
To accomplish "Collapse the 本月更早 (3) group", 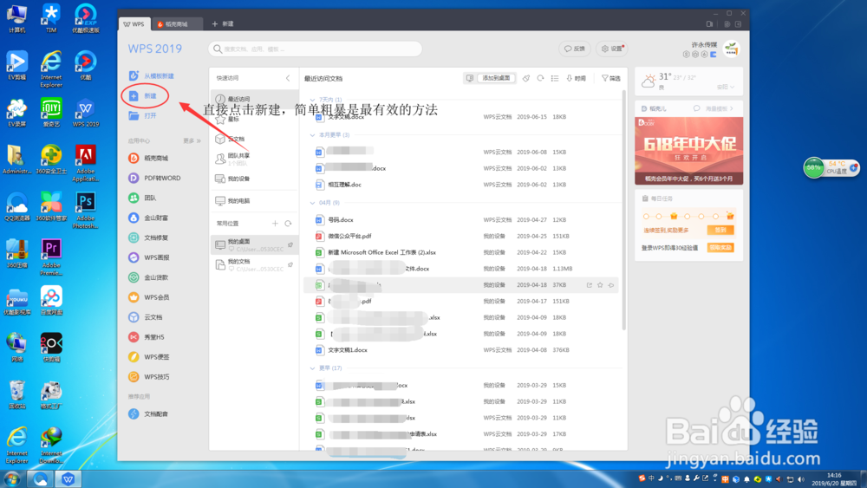I will tap(312, 135).
